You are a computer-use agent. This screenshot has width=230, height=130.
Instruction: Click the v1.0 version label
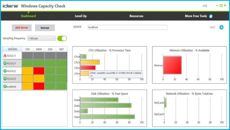(205, 6)
